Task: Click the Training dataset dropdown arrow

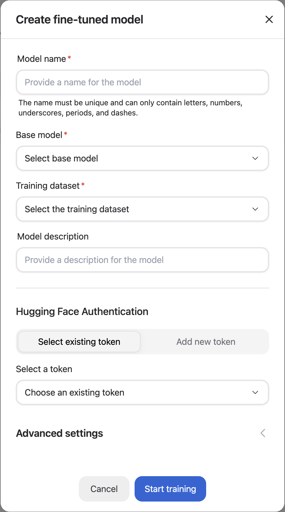Action: (x=255, y=209)
